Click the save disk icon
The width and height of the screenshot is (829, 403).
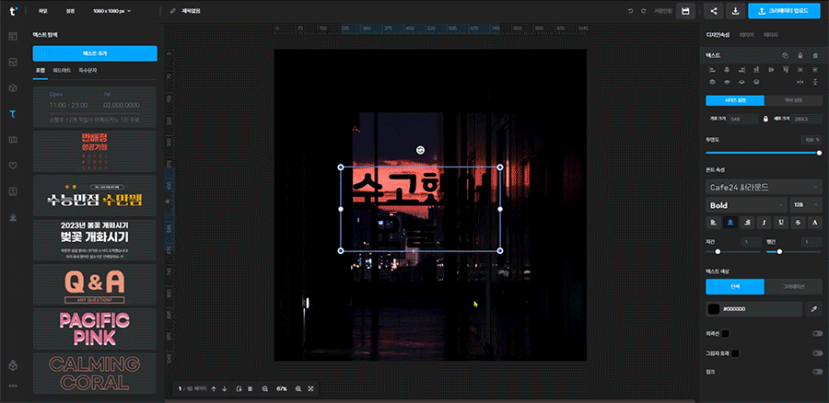coord(685,11)
